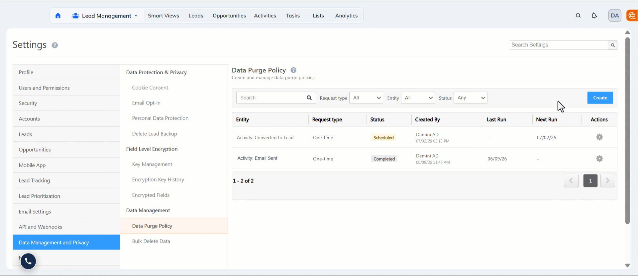Click the Next Run column header
This screenshot has width=638, height=276.
(546, 119)
